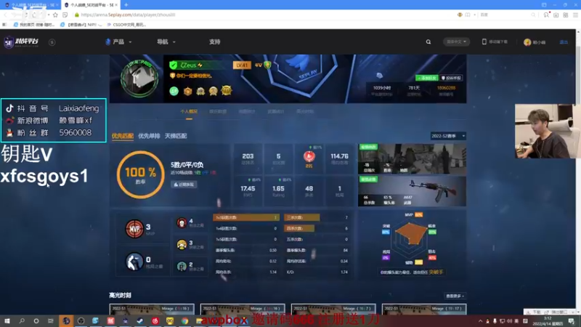The width and height of the screenshot is (581, 327).
Task: Select the 天梯匹配 mode tab
Action: (176, 136)
